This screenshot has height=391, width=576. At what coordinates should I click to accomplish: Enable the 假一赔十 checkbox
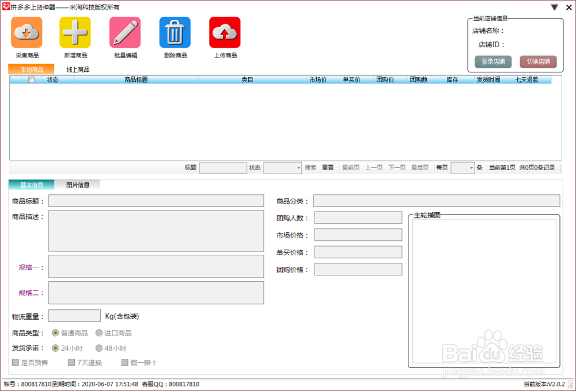(125, 362)
